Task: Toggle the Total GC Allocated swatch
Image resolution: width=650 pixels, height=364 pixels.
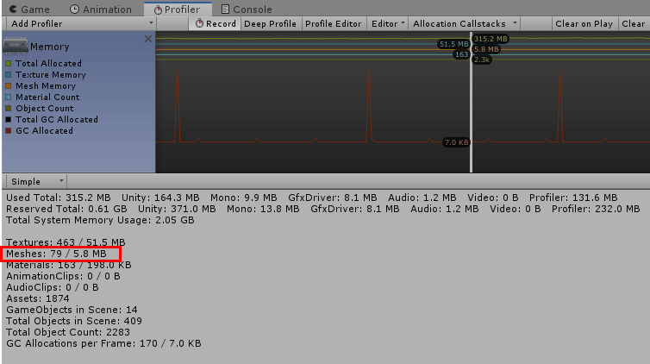Action: click(x=9, y=119)
